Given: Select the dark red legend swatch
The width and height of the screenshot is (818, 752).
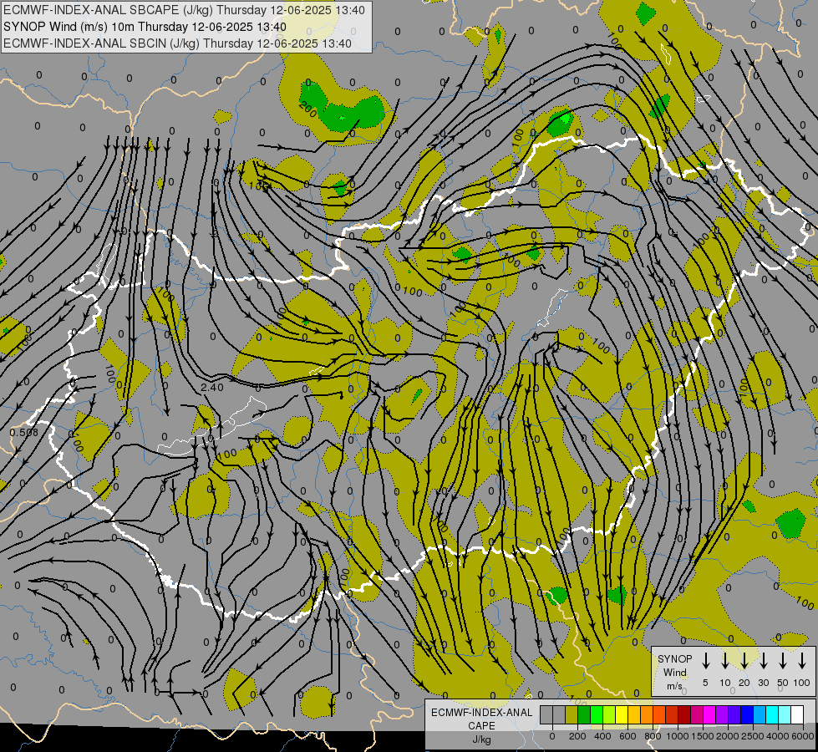Looking at the screenshot, I should tap(685, 714).
